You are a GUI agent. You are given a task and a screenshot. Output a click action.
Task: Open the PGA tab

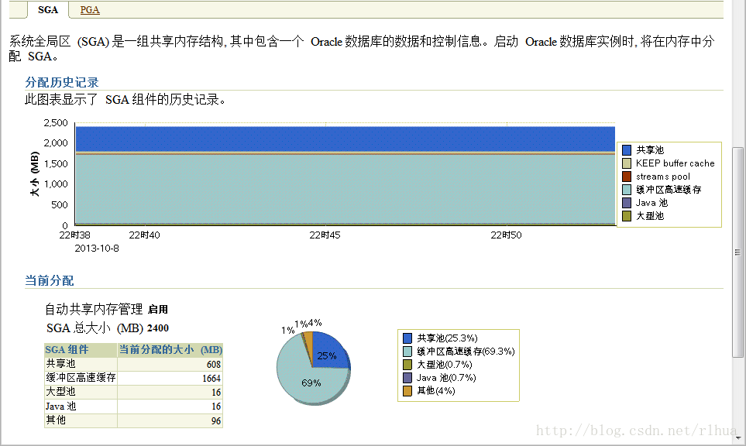(90, 10)
